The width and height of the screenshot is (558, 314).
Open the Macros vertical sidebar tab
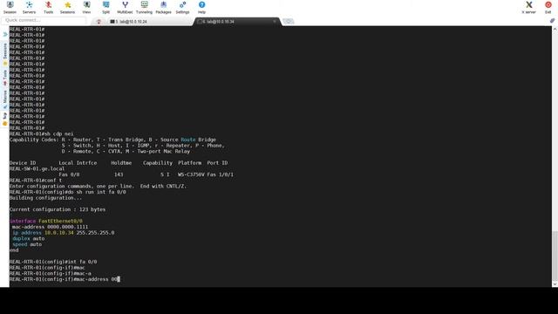5,99
